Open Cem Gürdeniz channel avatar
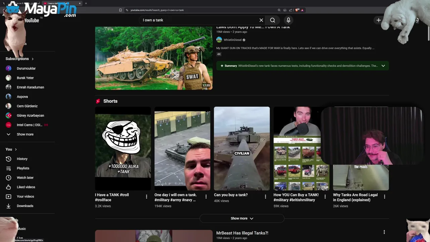This screenshot has height=242, width=430. point(9,106)
